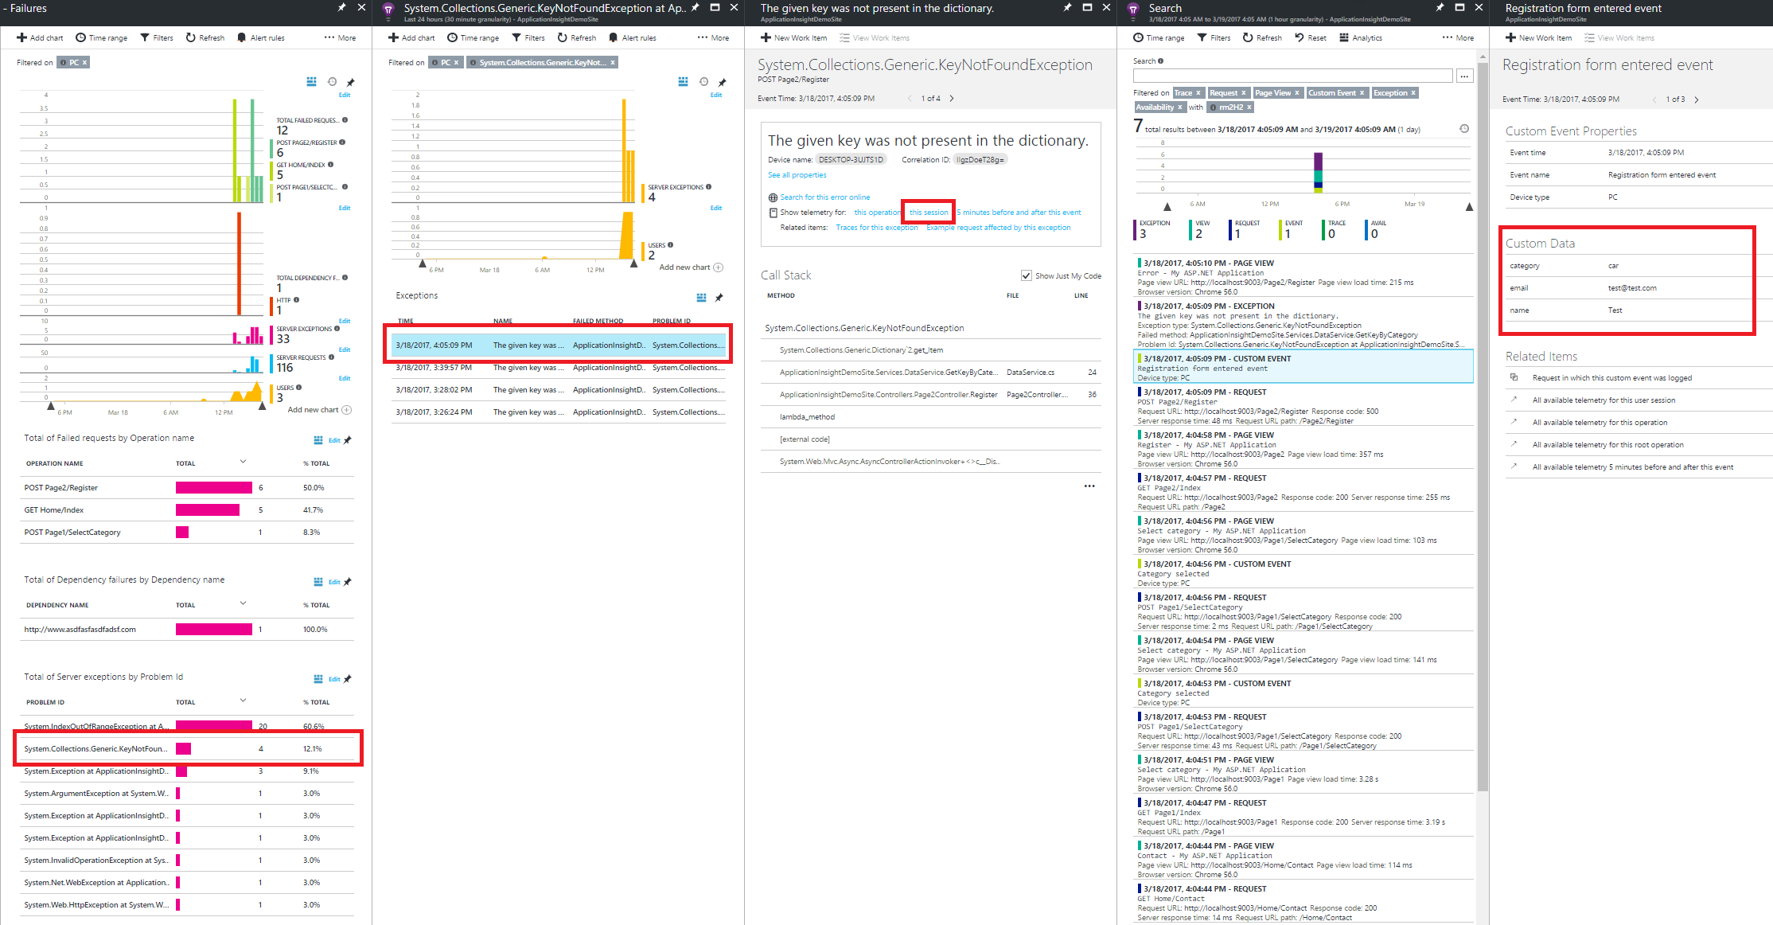1773x925 pixels.
Task: Click info icon next to SERVER EXCEPTIONS 4
Action: coord(708,187)
